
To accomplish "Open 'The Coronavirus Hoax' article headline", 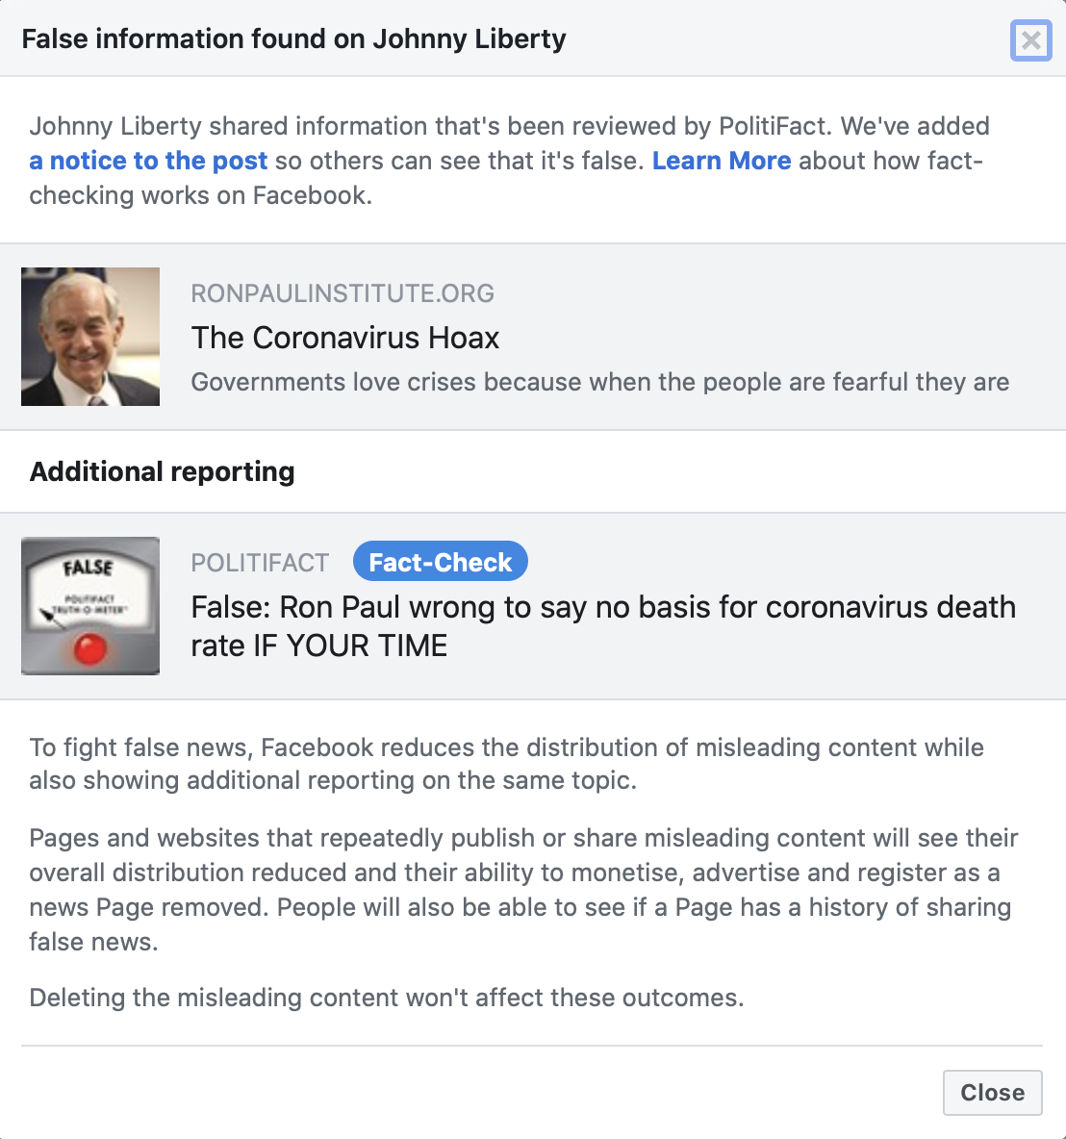I will click(x=345, y=338).
